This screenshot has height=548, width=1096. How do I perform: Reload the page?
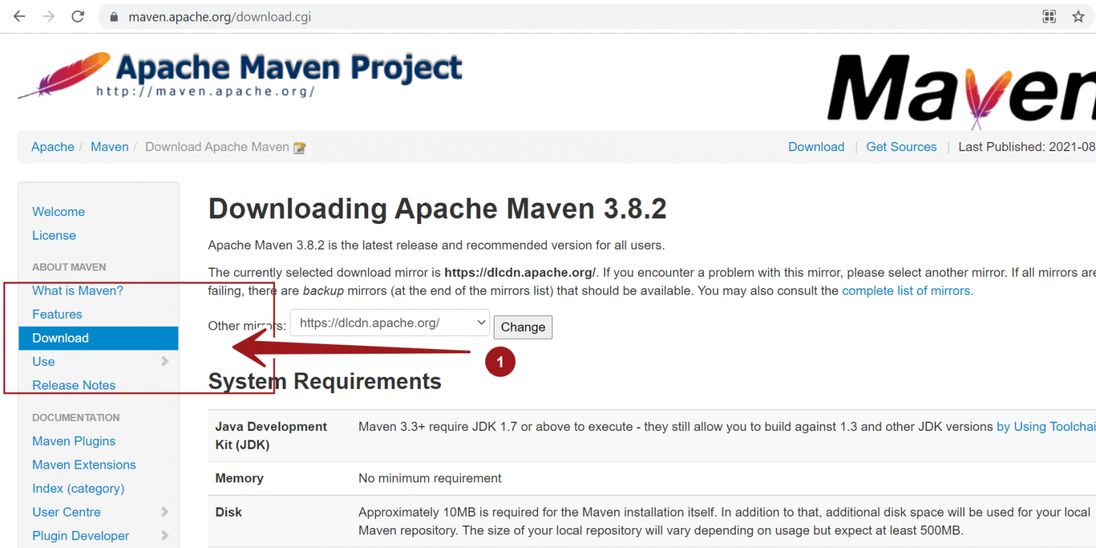[78, 16]
